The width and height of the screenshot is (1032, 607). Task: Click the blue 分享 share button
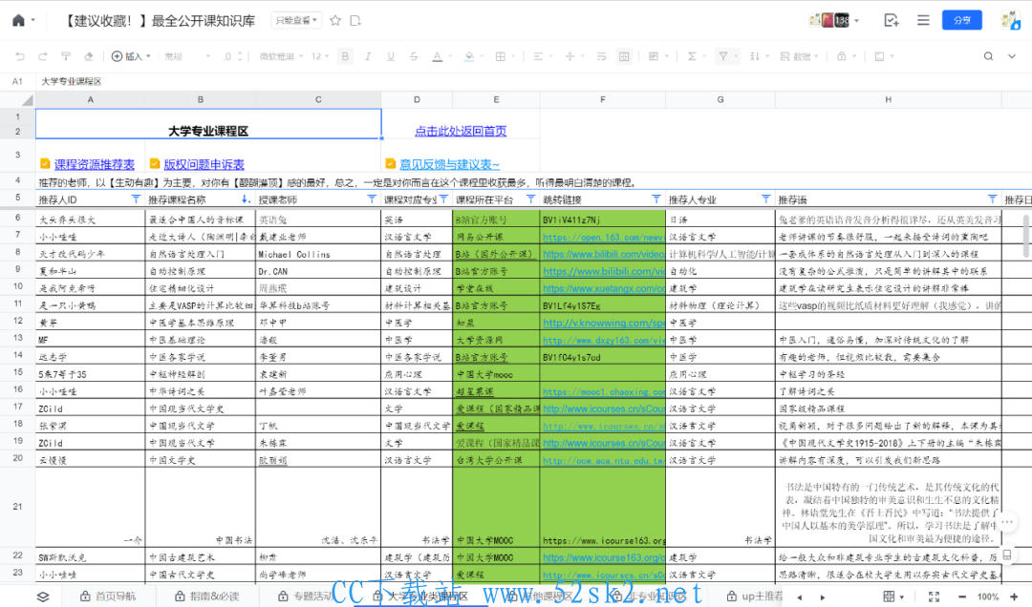(961, 20)
